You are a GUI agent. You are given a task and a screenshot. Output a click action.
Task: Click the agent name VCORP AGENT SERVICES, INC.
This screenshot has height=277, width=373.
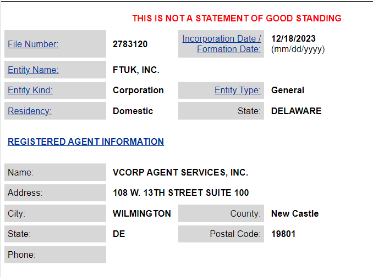point(180,172)
